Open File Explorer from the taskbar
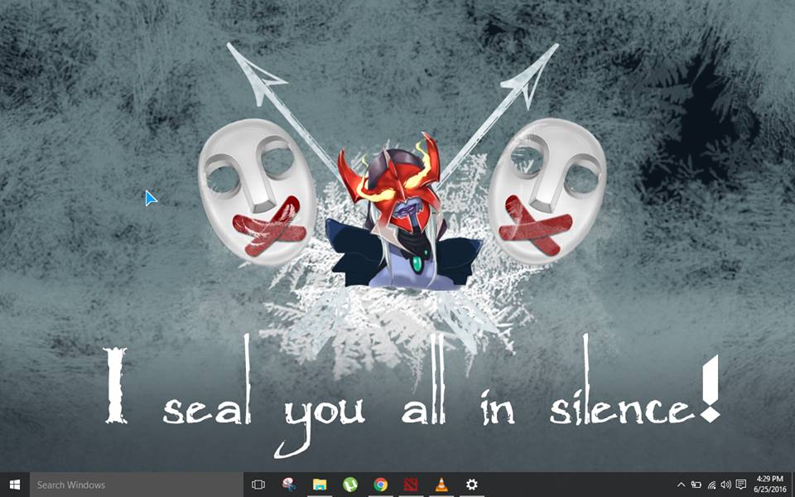 pos(319,485)
